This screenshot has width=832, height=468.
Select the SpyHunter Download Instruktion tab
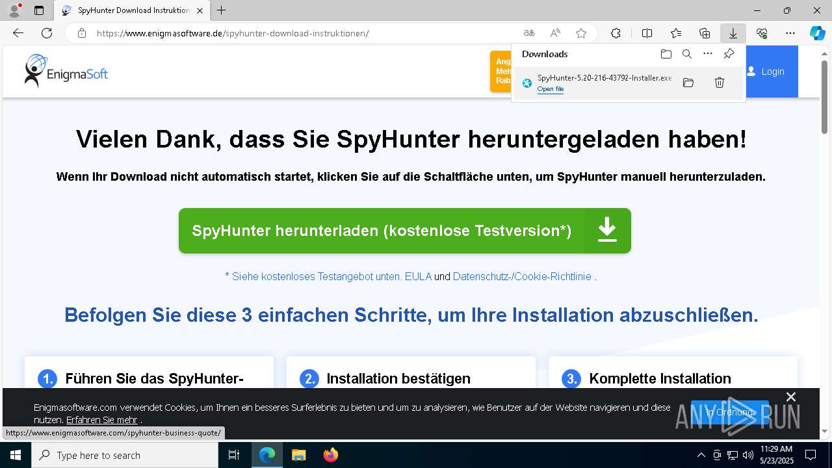[132, 10]
